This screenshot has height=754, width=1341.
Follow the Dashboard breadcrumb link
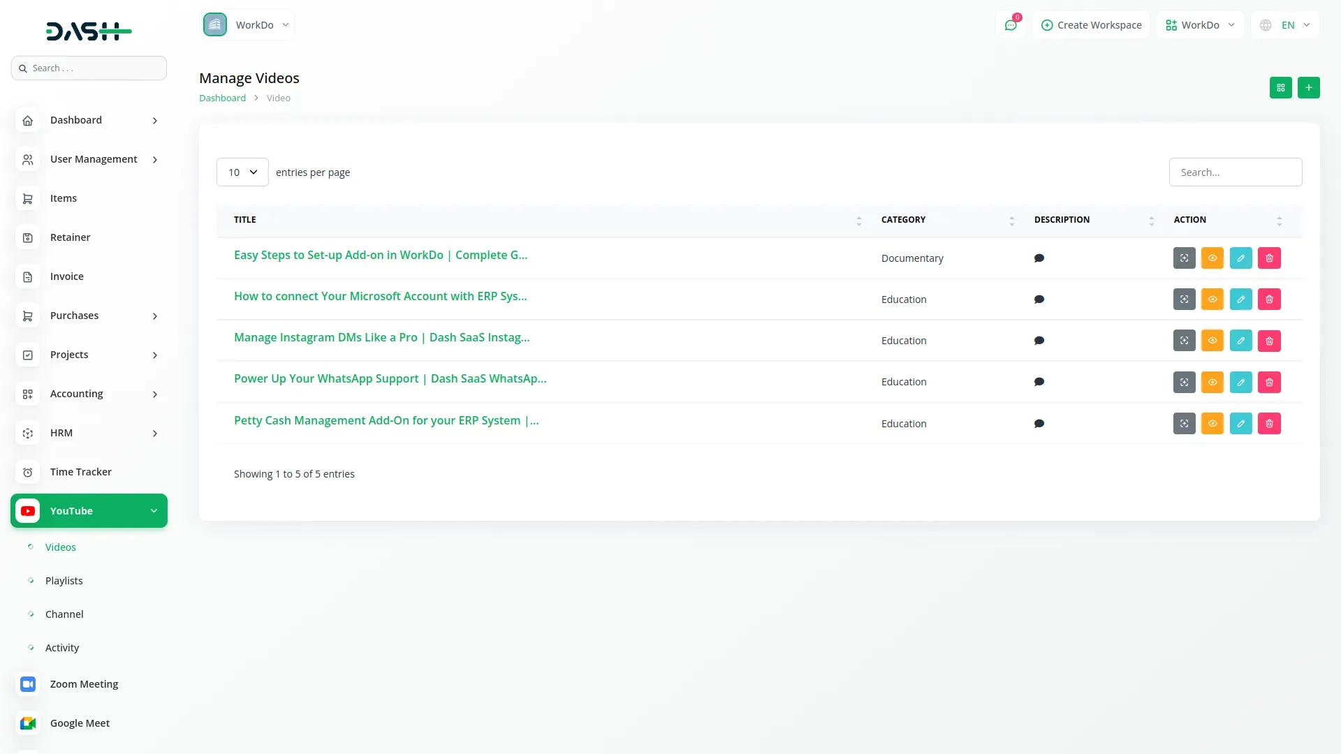point(222,98)
